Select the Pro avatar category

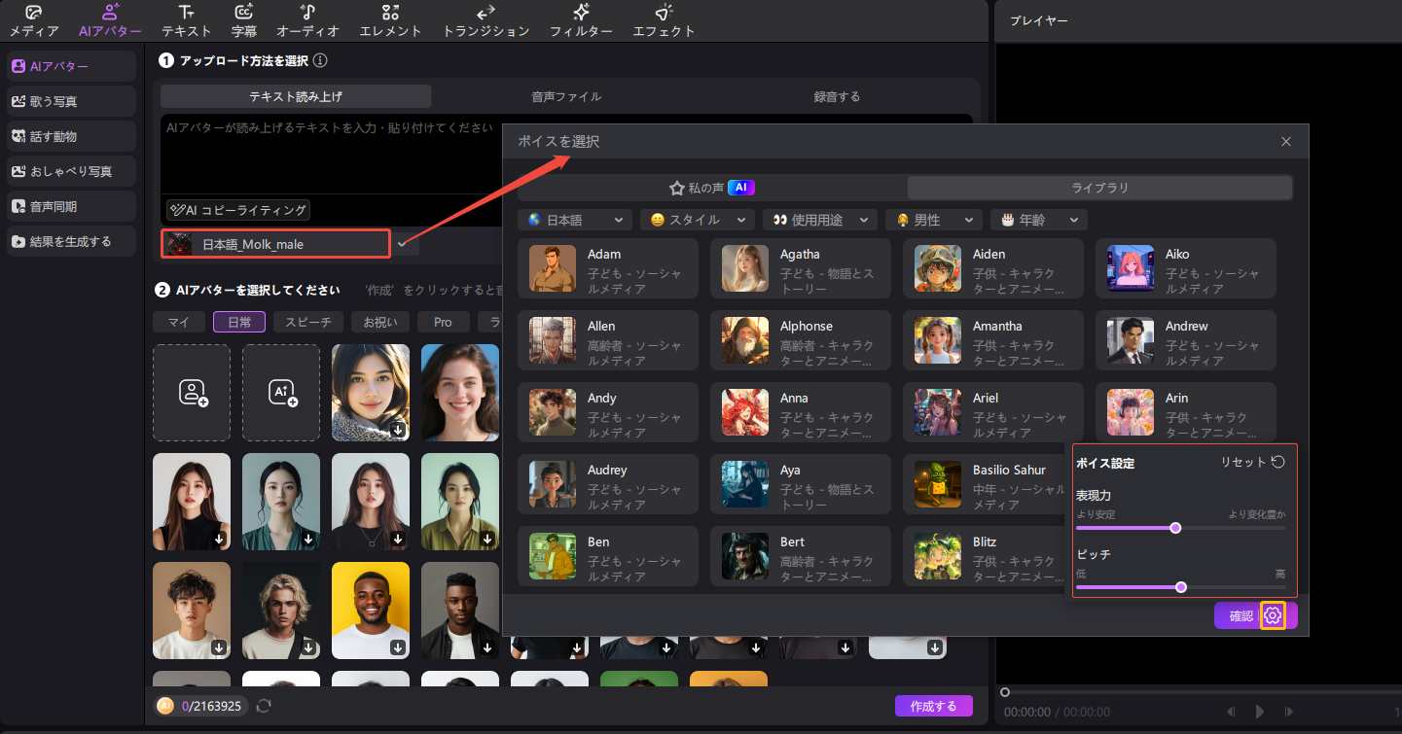click(x=443, y=322)
